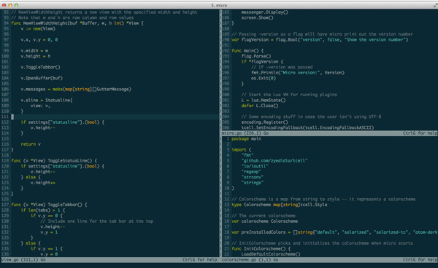
Task: Click the "fmt" import string
Action: (247, 155)
